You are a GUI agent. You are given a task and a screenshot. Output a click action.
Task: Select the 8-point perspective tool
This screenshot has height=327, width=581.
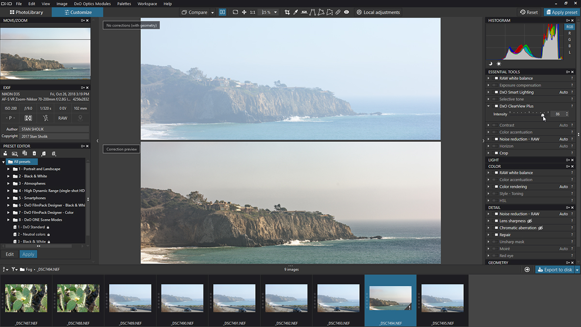point(330,12)
